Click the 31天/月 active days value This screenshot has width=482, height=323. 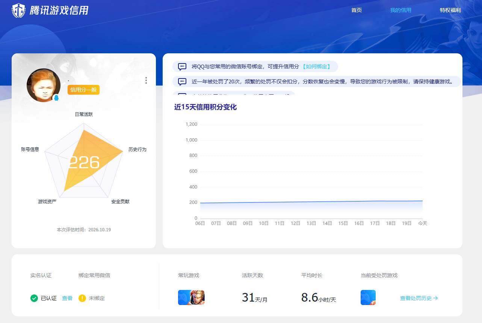point(255,298)
